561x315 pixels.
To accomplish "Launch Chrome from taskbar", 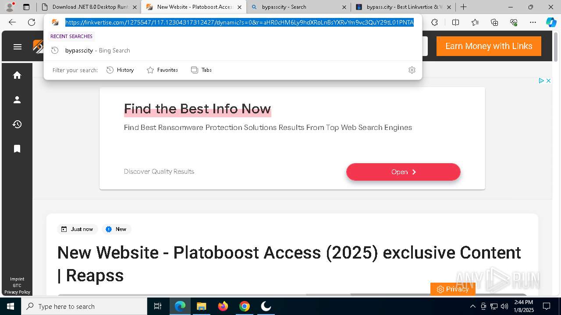I will point(245,306).
